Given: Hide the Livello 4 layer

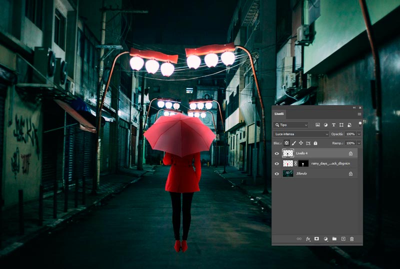Looking at the screenshot, I should tap(277, 153).
